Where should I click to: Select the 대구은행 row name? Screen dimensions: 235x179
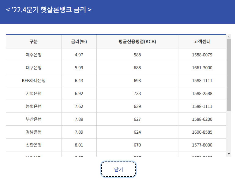point(34,68)
